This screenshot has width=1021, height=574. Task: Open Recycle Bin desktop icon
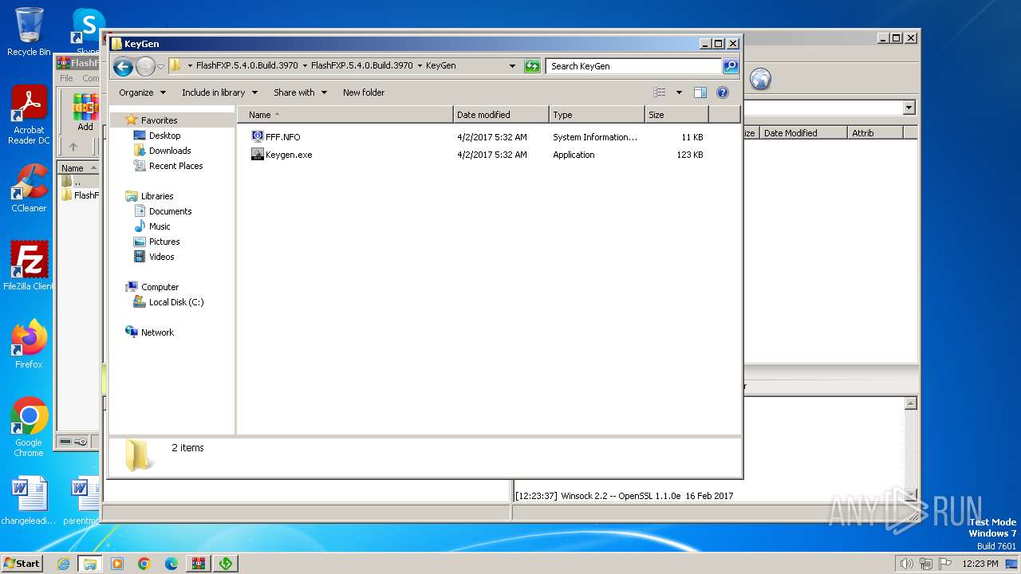(x=29, y=32)
